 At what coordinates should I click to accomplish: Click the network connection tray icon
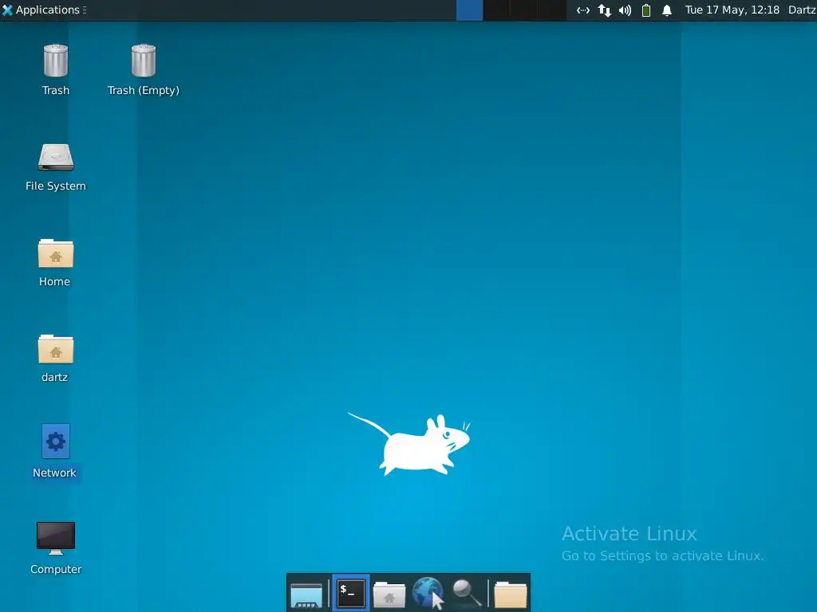coord(583,10)
